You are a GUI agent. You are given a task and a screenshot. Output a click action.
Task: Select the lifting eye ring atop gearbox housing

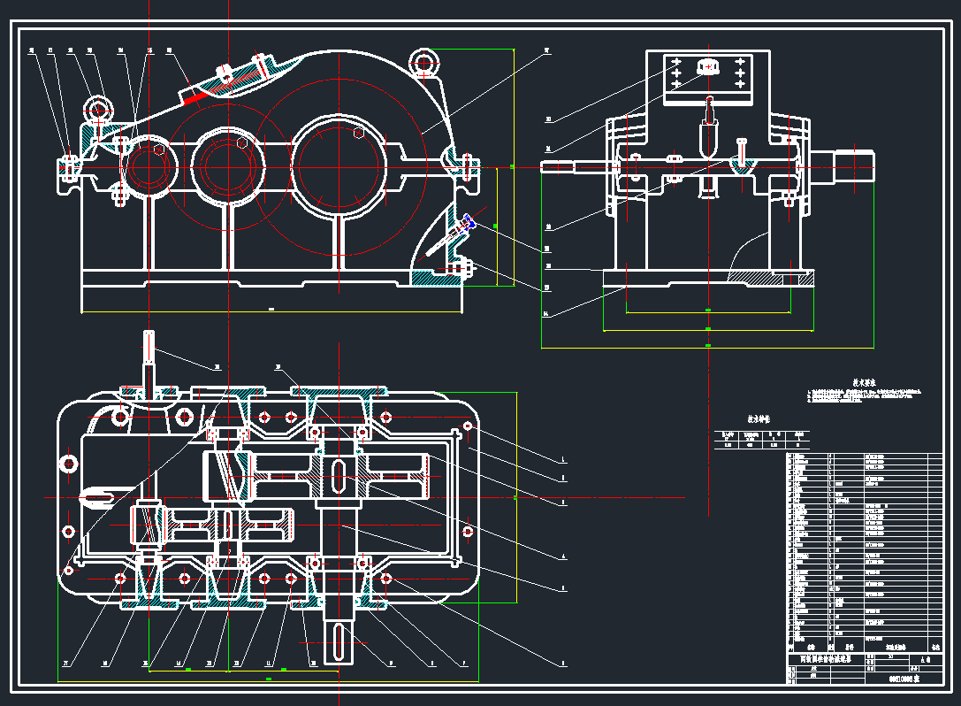coord(424,63)
